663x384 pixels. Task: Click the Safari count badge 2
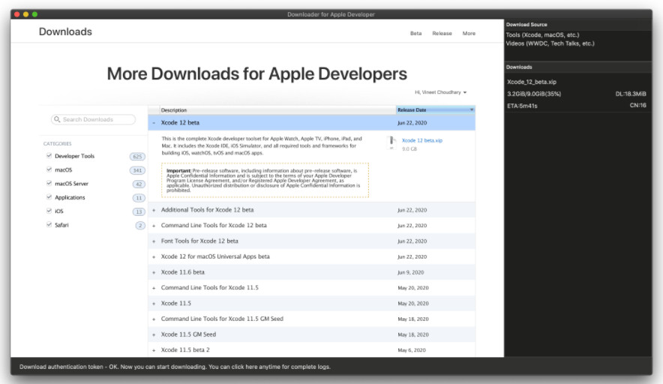click(x=140, y=226)
